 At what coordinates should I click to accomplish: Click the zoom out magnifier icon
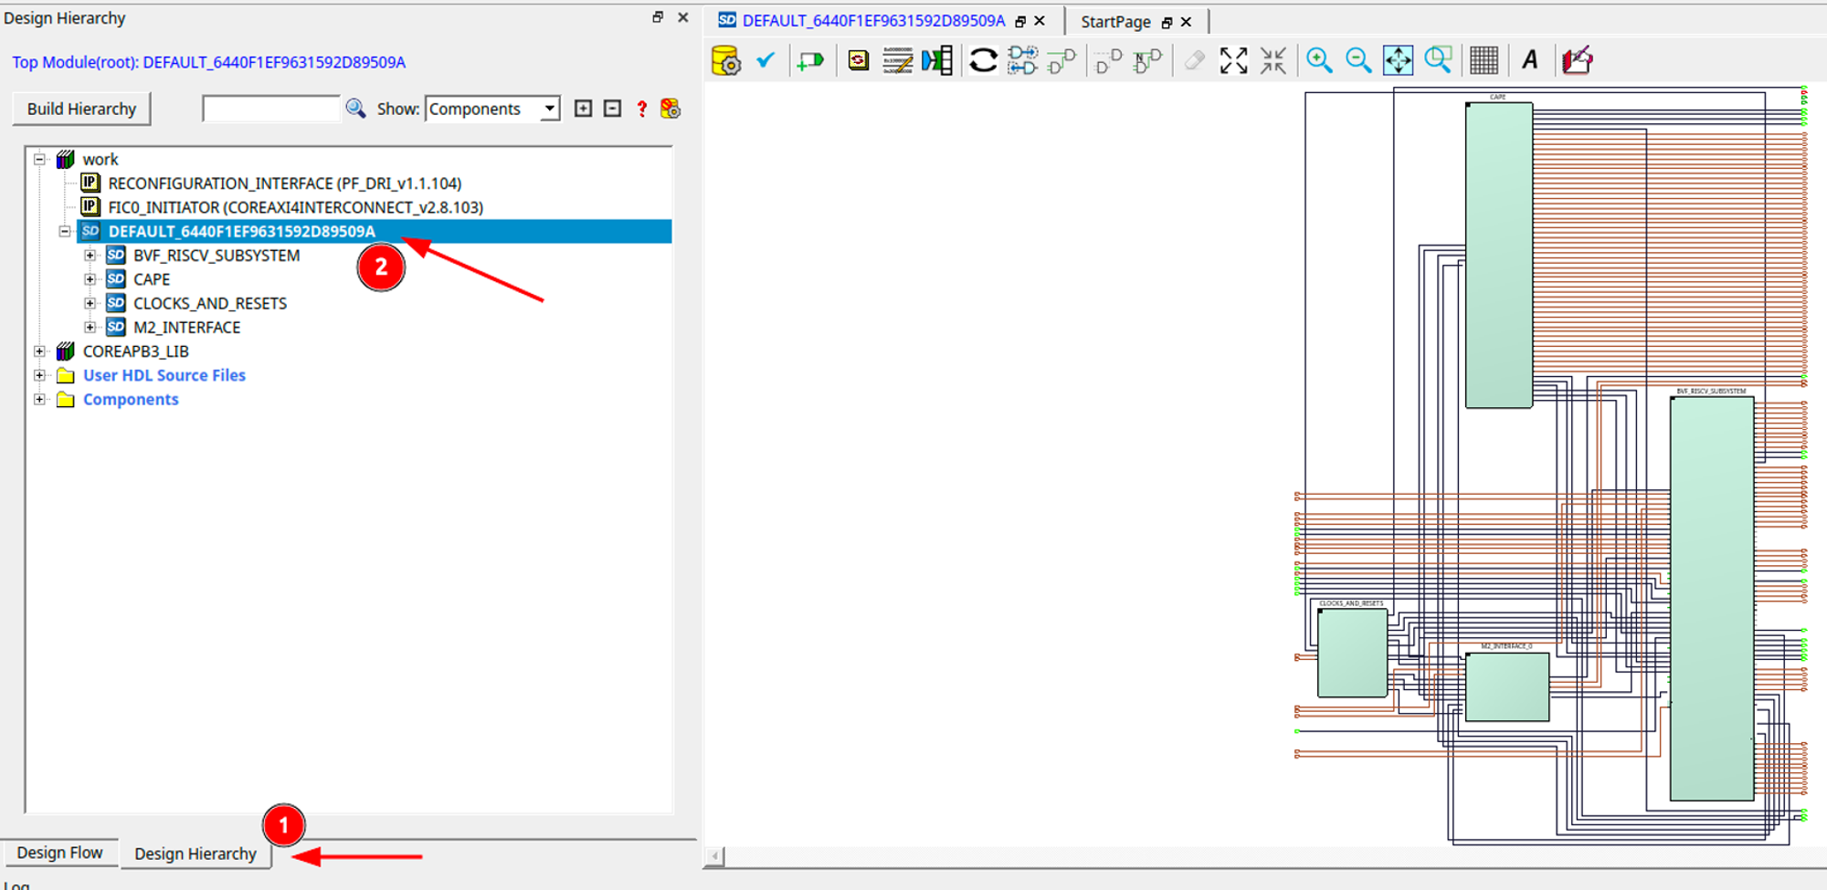(x=1358, y=61)
